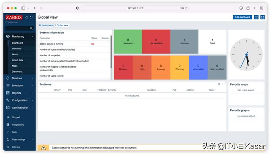Collapse the Monitoring menu arrow
Image resolution: width=270 pixels, height=154 pixels.
(32, 37)
